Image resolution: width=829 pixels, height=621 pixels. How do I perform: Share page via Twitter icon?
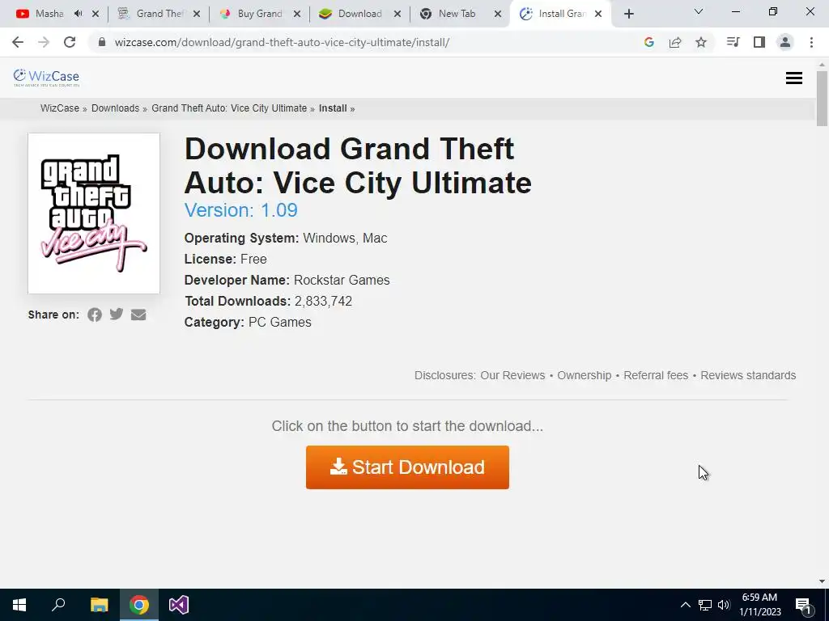[117, 315]
